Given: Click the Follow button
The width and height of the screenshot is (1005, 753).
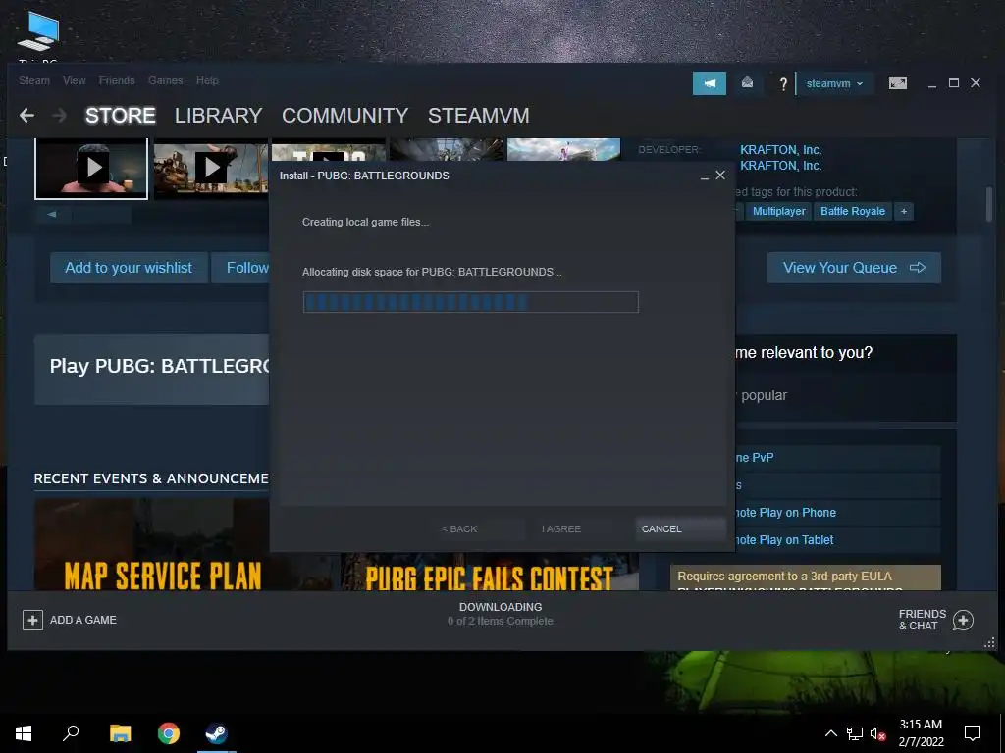Looking at the screenshot, I should tap(241, 268).
